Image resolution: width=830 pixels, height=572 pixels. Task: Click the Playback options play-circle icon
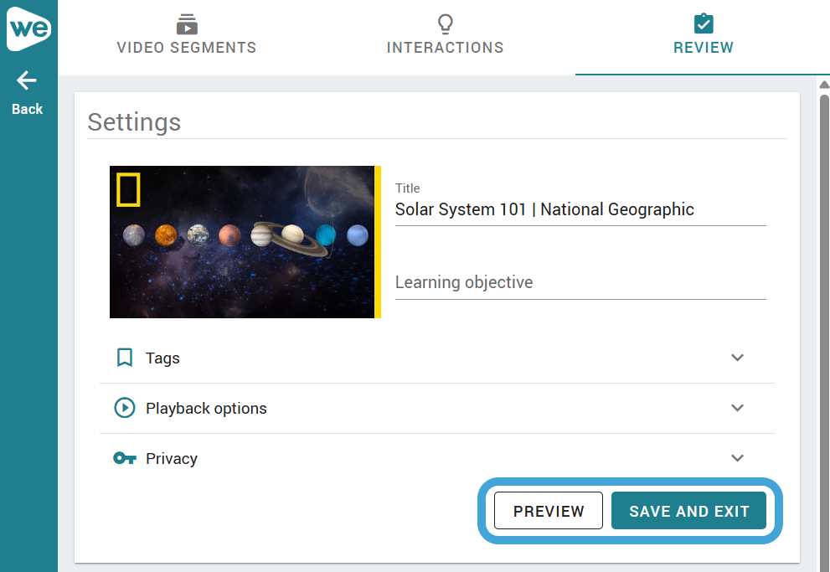(125, 408)
